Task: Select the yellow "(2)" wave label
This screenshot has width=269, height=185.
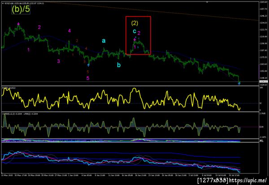Action: pos(134,23)
